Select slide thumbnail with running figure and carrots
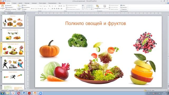 (13, 77)
